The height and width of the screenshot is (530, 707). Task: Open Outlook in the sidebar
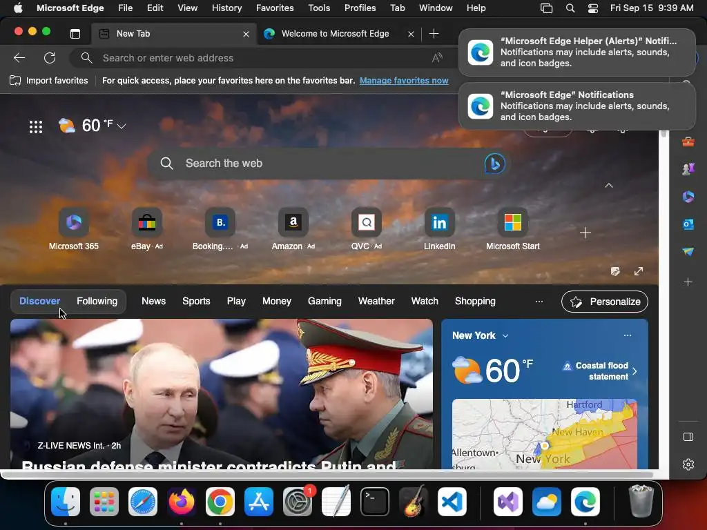688,224
